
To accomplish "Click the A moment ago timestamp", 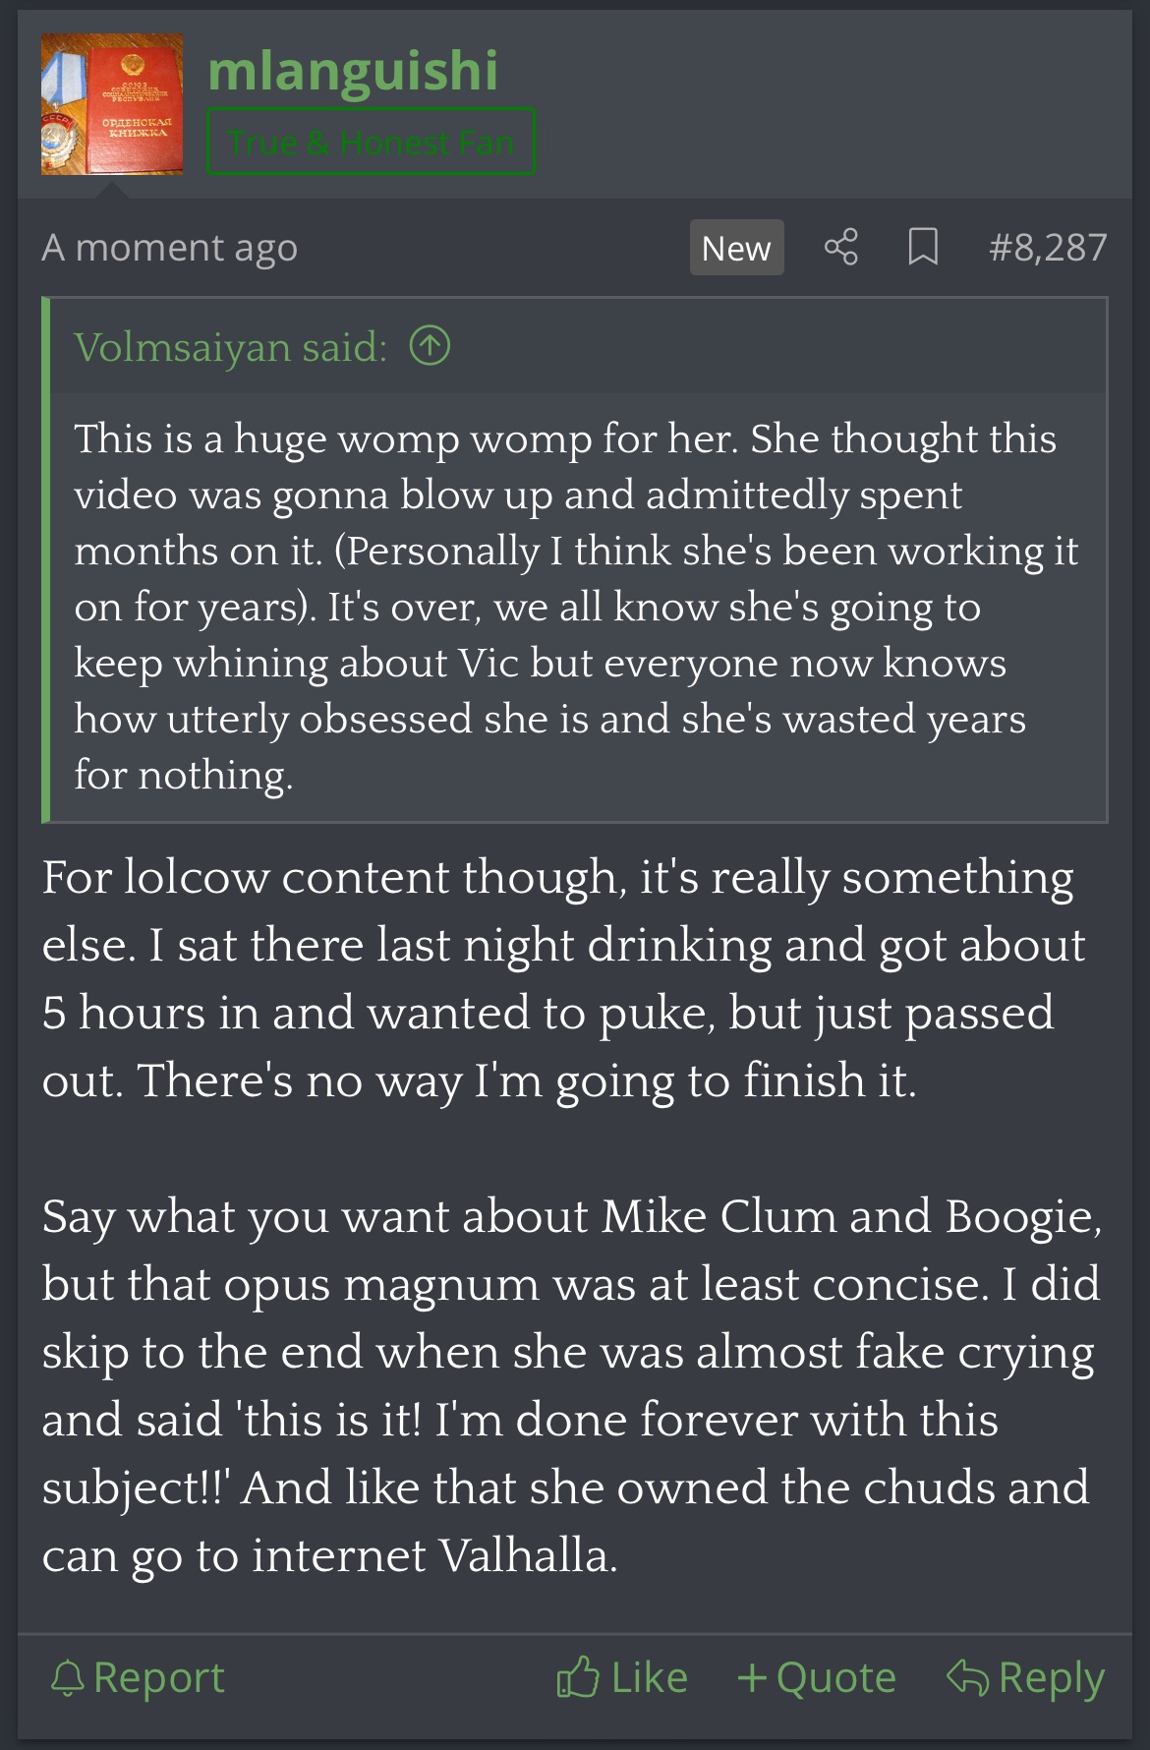I will (x=169, y=248).
